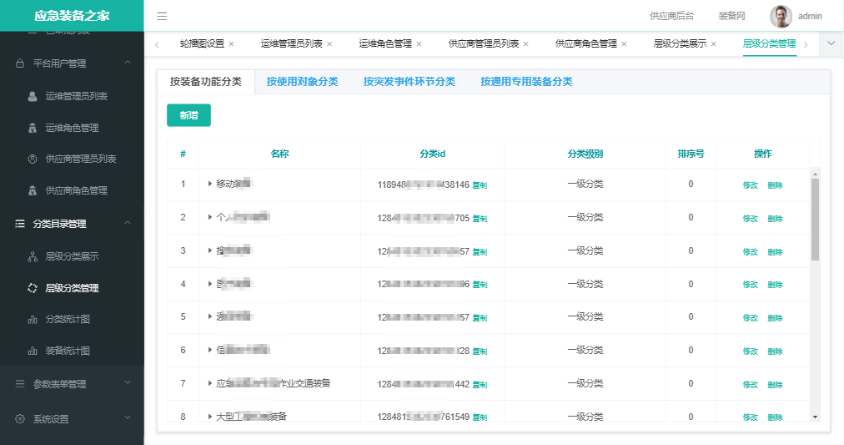Viewport: 844px width, 445px height.
Task: Click the table vertical scrollbar thumb
Action: pyautogui.click(x=815, y=220)
